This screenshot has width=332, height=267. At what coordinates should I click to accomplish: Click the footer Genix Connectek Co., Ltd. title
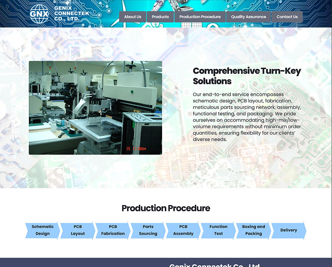(x=214, y=265)
